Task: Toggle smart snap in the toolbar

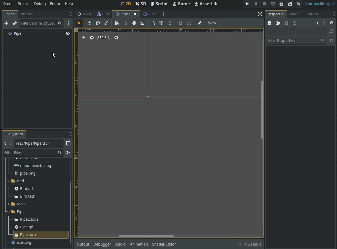Action: [x=153, y=23]
